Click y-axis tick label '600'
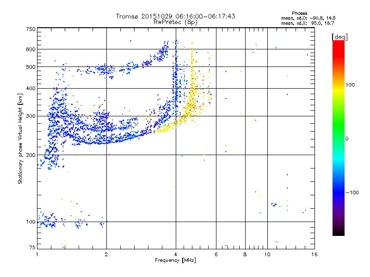Viewport: 370px width, 277px height. (x=31, y=49)
